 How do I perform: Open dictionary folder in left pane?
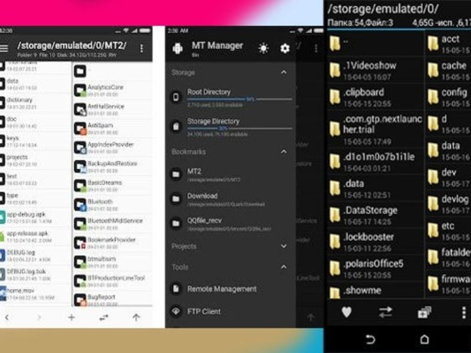pyautogui.click(x=35, y=102)
